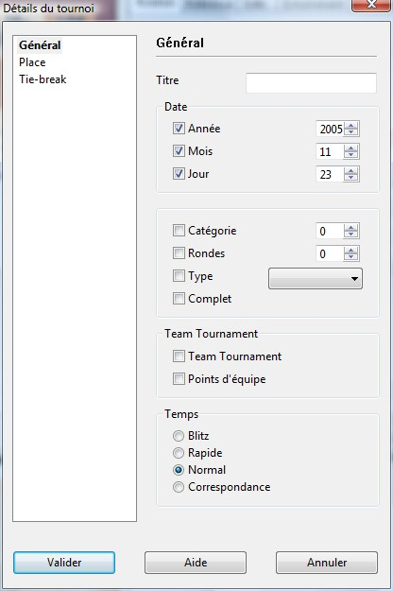Confirm with the Valider button

pos(64,563)
